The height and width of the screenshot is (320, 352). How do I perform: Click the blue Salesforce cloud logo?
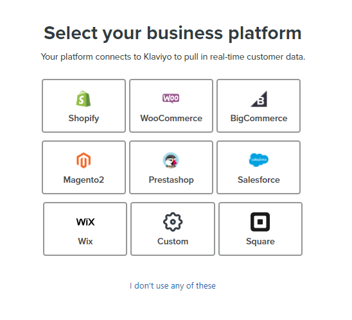(x=259, y=160)
